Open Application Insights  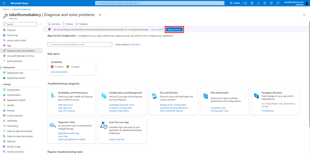[x=16, y=100]
